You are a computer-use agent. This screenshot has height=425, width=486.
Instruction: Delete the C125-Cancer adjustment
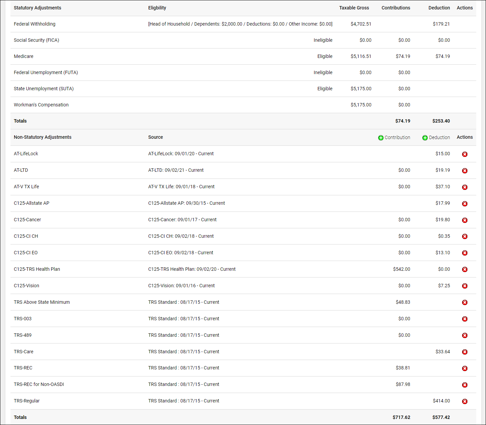pyautogui.click(x=464, y=220)
